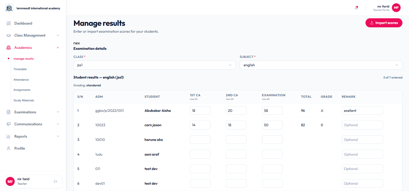Click remark field for adm dev01
409x191 pixels.
(x=363, y=184)
